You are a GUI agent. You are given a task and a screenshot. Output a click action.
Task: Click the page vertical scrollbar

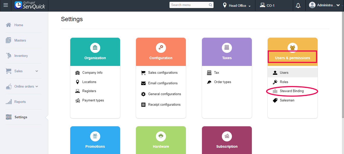point(343,65)
